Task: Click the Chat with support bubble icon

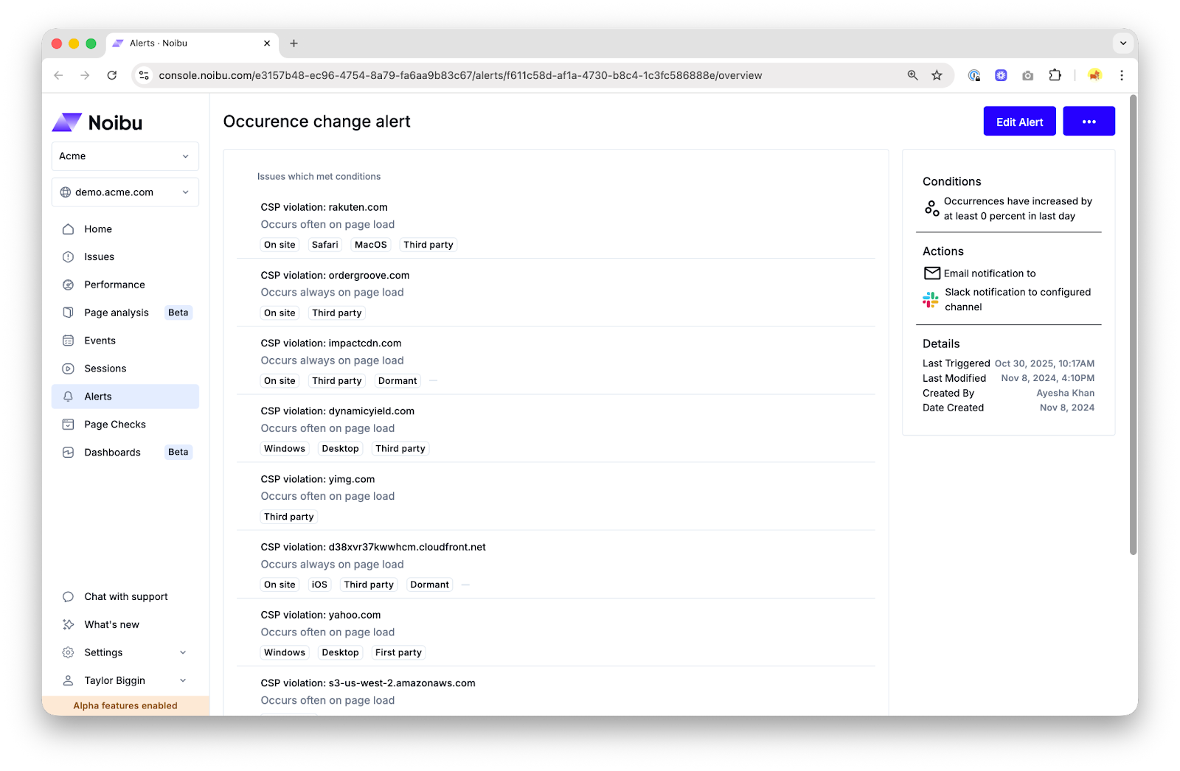Action: coord(69,597)
